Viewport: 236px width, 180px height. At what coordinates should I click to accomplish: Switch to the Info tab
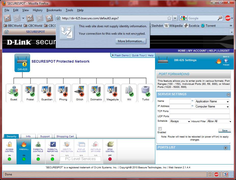(28, 136)
